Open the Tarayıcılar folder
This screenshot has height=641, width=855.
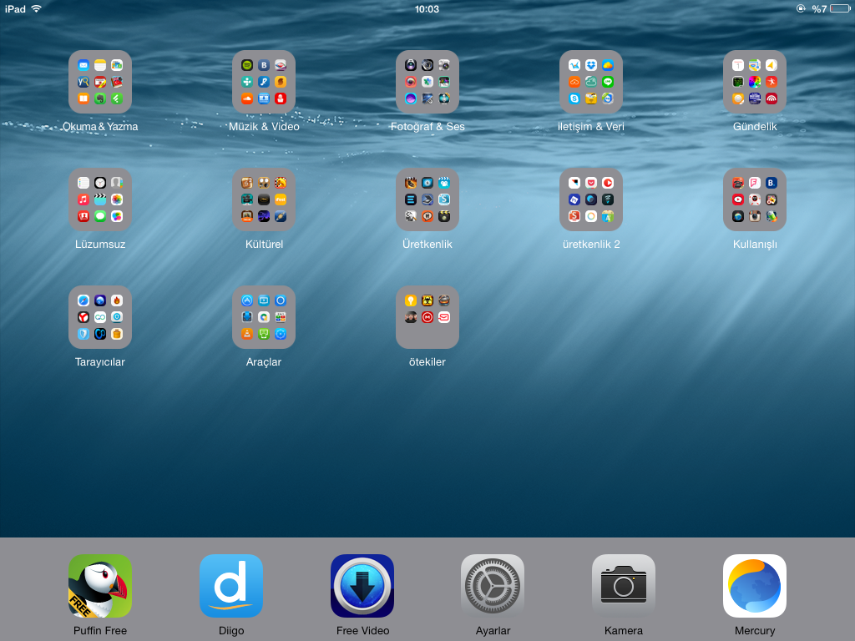click(100, 317)
